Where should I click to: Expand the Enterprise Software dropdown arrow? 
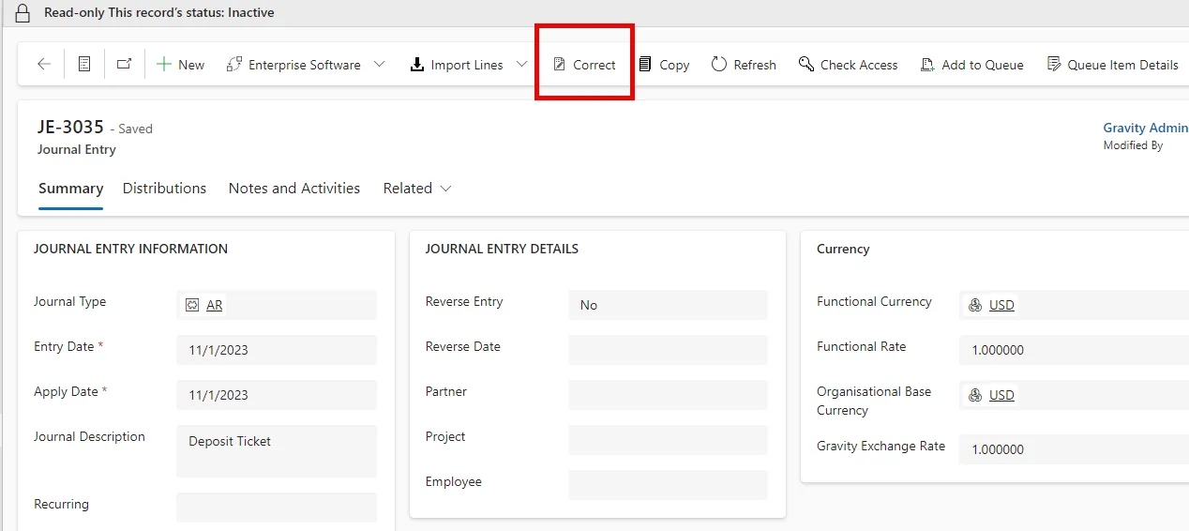tap(380, 65)
